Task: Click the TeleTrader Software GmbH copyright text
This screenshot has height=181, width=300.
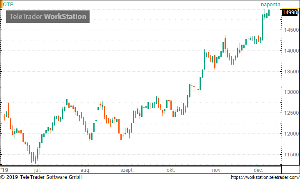Action: (x=41, y=177)
